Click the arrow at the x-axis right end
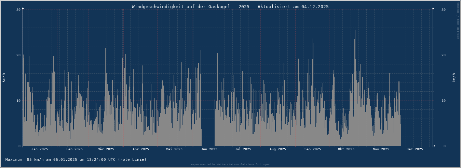This screenshot has width=461, height=168. point(434,146)
